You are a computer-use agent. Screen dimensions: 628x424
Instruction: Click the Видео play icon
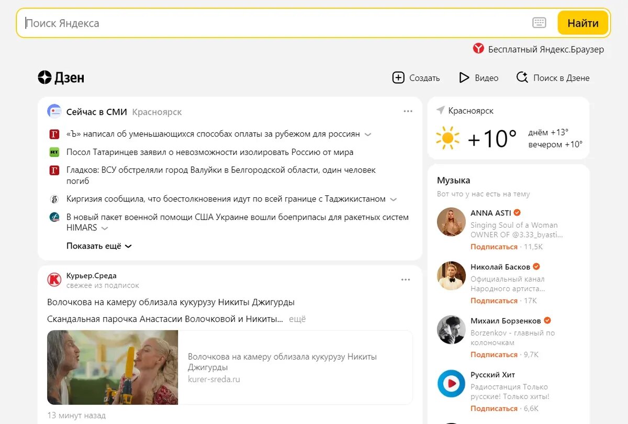[x=464, y=77]
